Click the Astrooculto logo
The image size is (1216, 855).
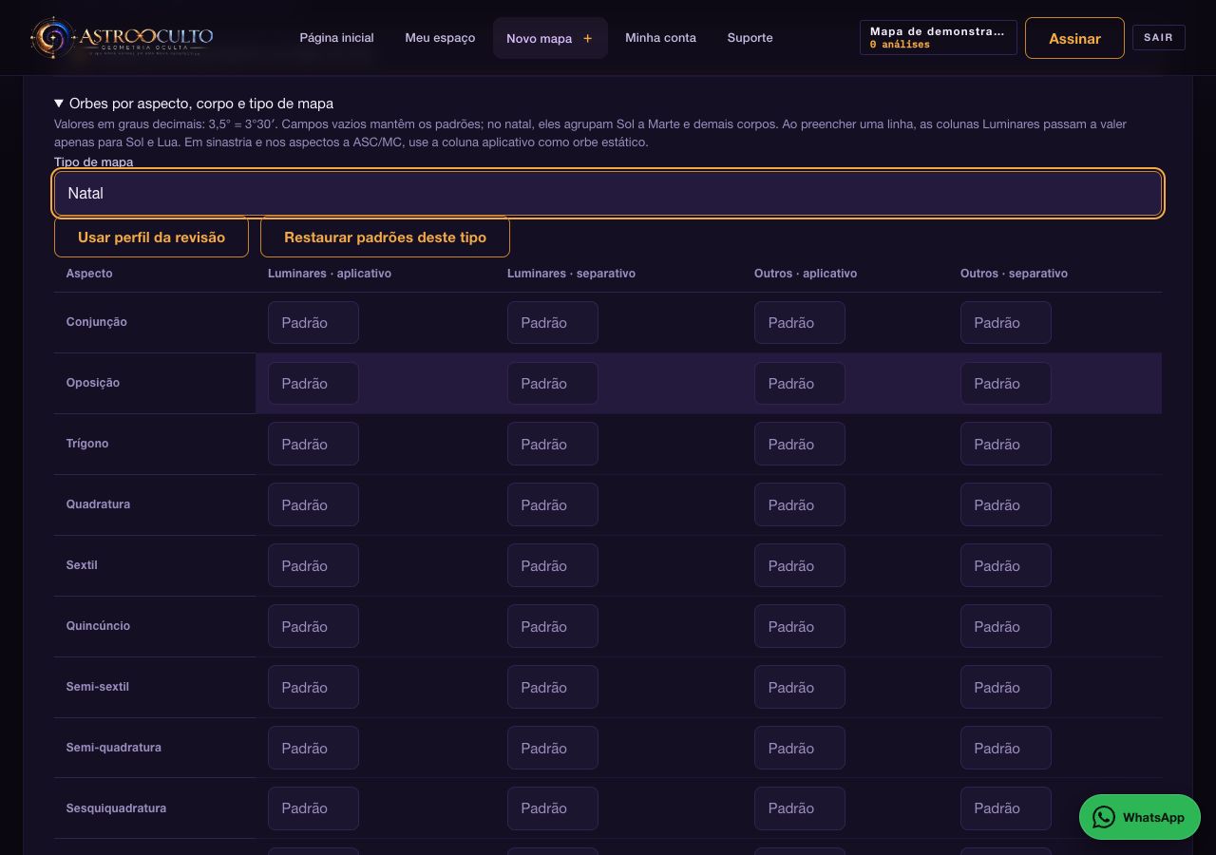point(122,38)
